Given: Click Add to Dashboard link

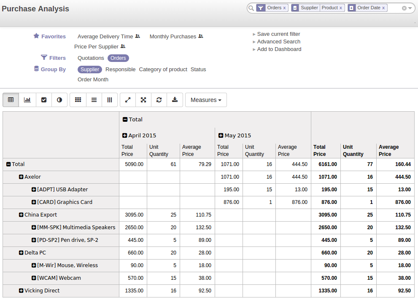Looking at the screenshot, I should click(x=279, y=49).
